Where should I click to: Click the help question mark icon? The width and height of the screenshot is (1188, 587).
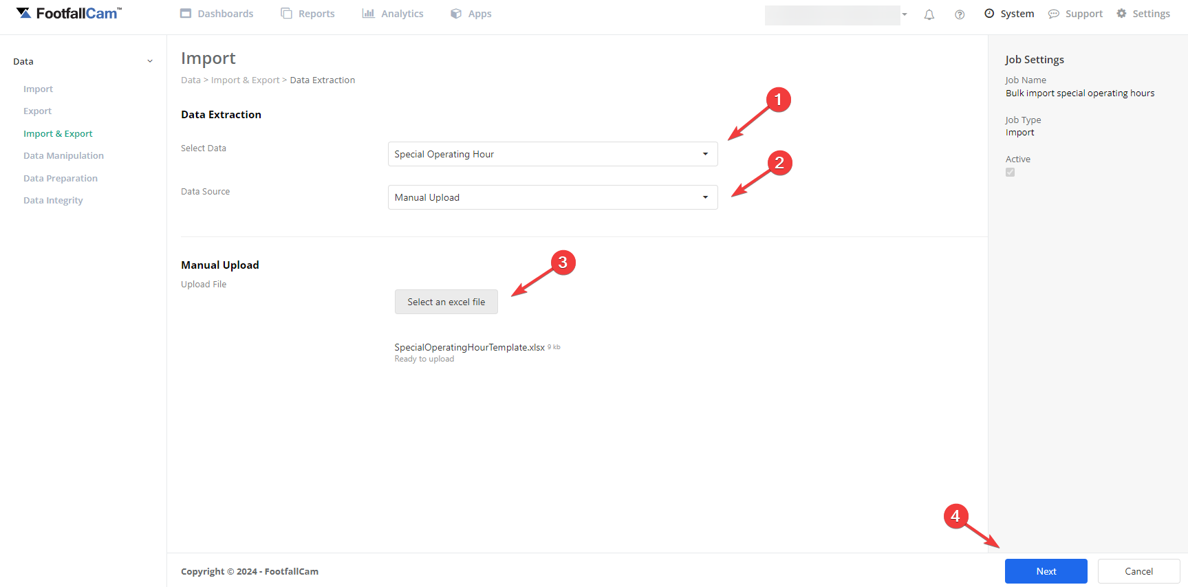[x=959, y=14]
